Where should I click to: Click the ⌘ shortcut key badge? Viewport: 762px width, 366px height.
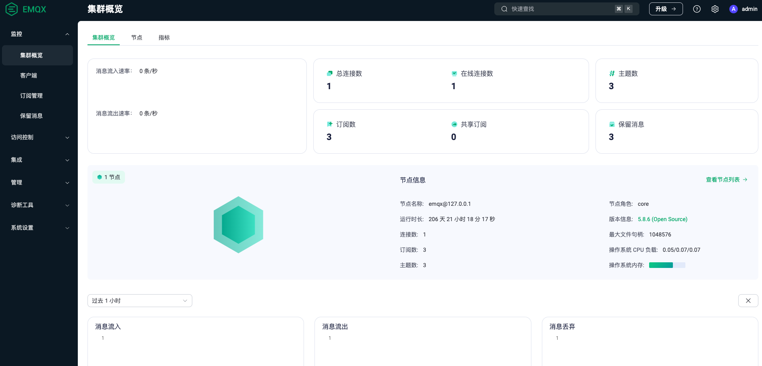618,9
